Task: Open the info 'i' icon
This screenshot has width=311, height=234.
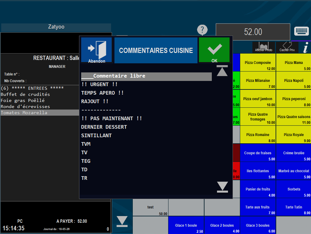Action: pos(306,47)
